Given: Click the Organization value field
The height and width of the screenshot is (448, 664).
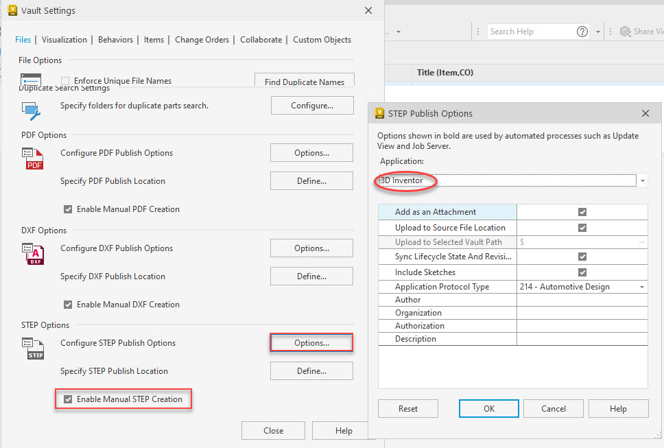Looking at the screenshot, I should (x=582, y=313).
